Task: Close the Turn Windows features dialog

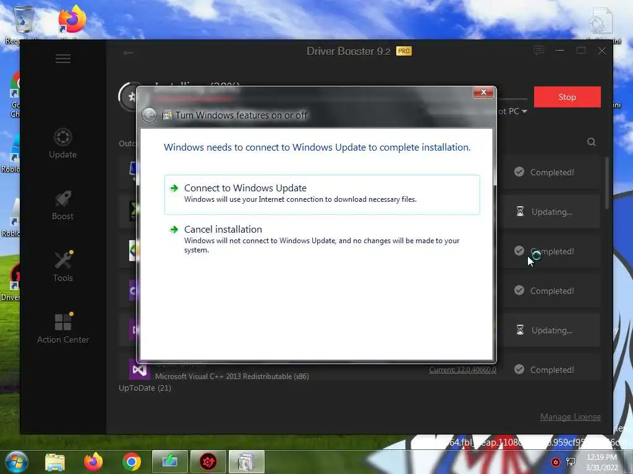Action: point(483,93)
